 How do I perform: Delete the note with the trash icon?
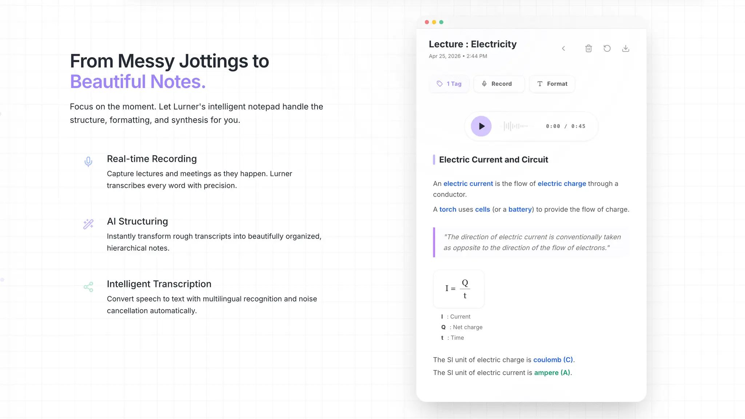pyautogui.click(x=589, y=48)
